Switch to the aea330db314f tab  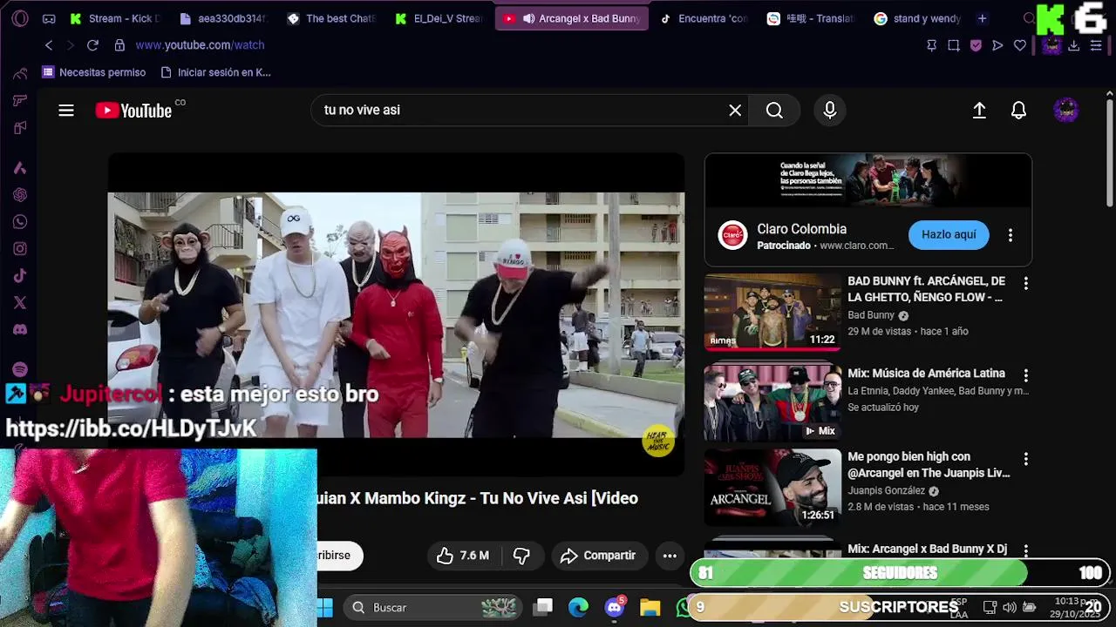pyautogui.click(x=223, y=18)
